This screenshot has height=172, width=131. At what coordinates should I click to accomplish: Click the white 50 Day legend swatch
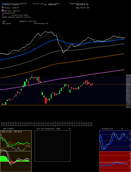click(x=3, y=8)
